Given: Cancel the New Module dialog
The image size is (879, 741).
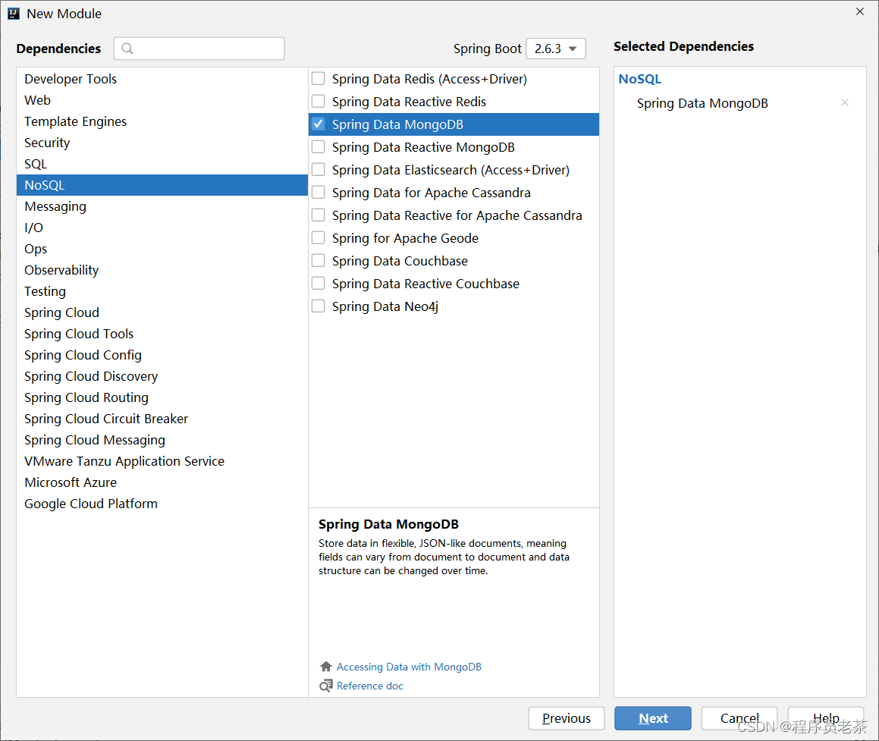Looking at the screenshot, I should 738,717.
